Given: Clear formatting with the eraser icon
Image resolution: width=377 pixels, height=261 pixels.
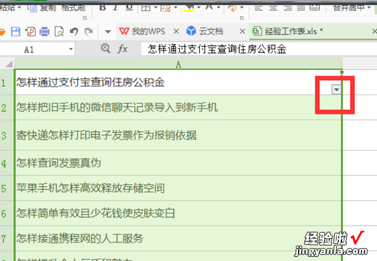Looking at the screenshot, I should tap(233, 8).
